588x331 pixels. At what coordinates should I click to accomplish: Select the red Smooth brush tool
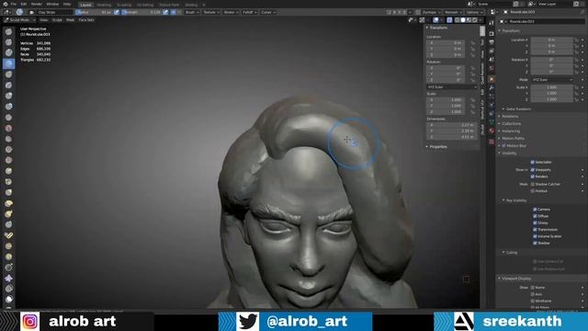(8, 128)
